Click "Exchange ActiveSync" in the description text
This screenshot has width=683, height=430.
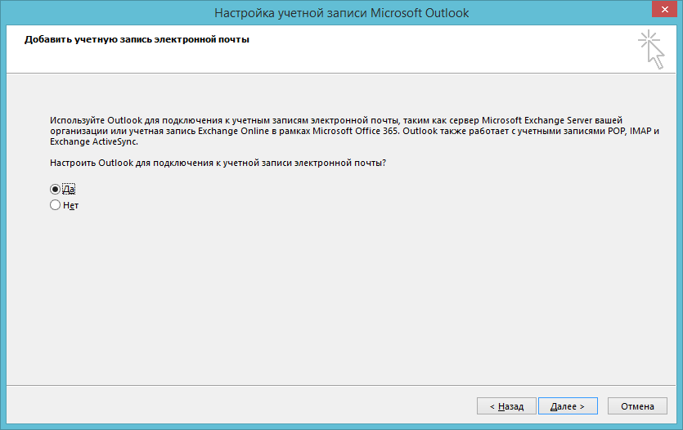click(x=94, y=141)
